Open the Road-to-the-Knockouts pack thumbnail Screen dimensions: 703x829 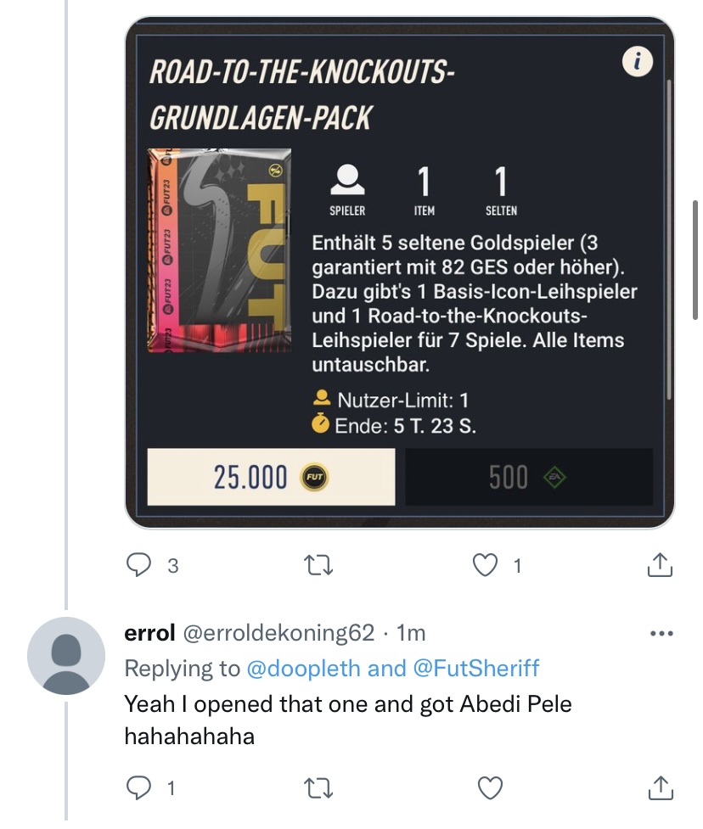click(x=219, y=250)
